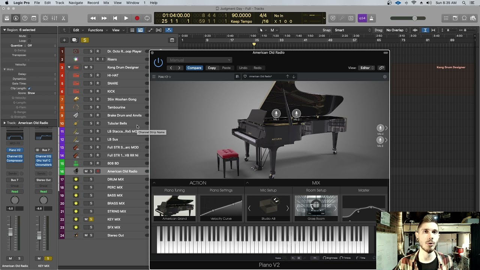Toggle the Inspector info button
Viewport: 480px width, 270px height.
pos(16,18)
